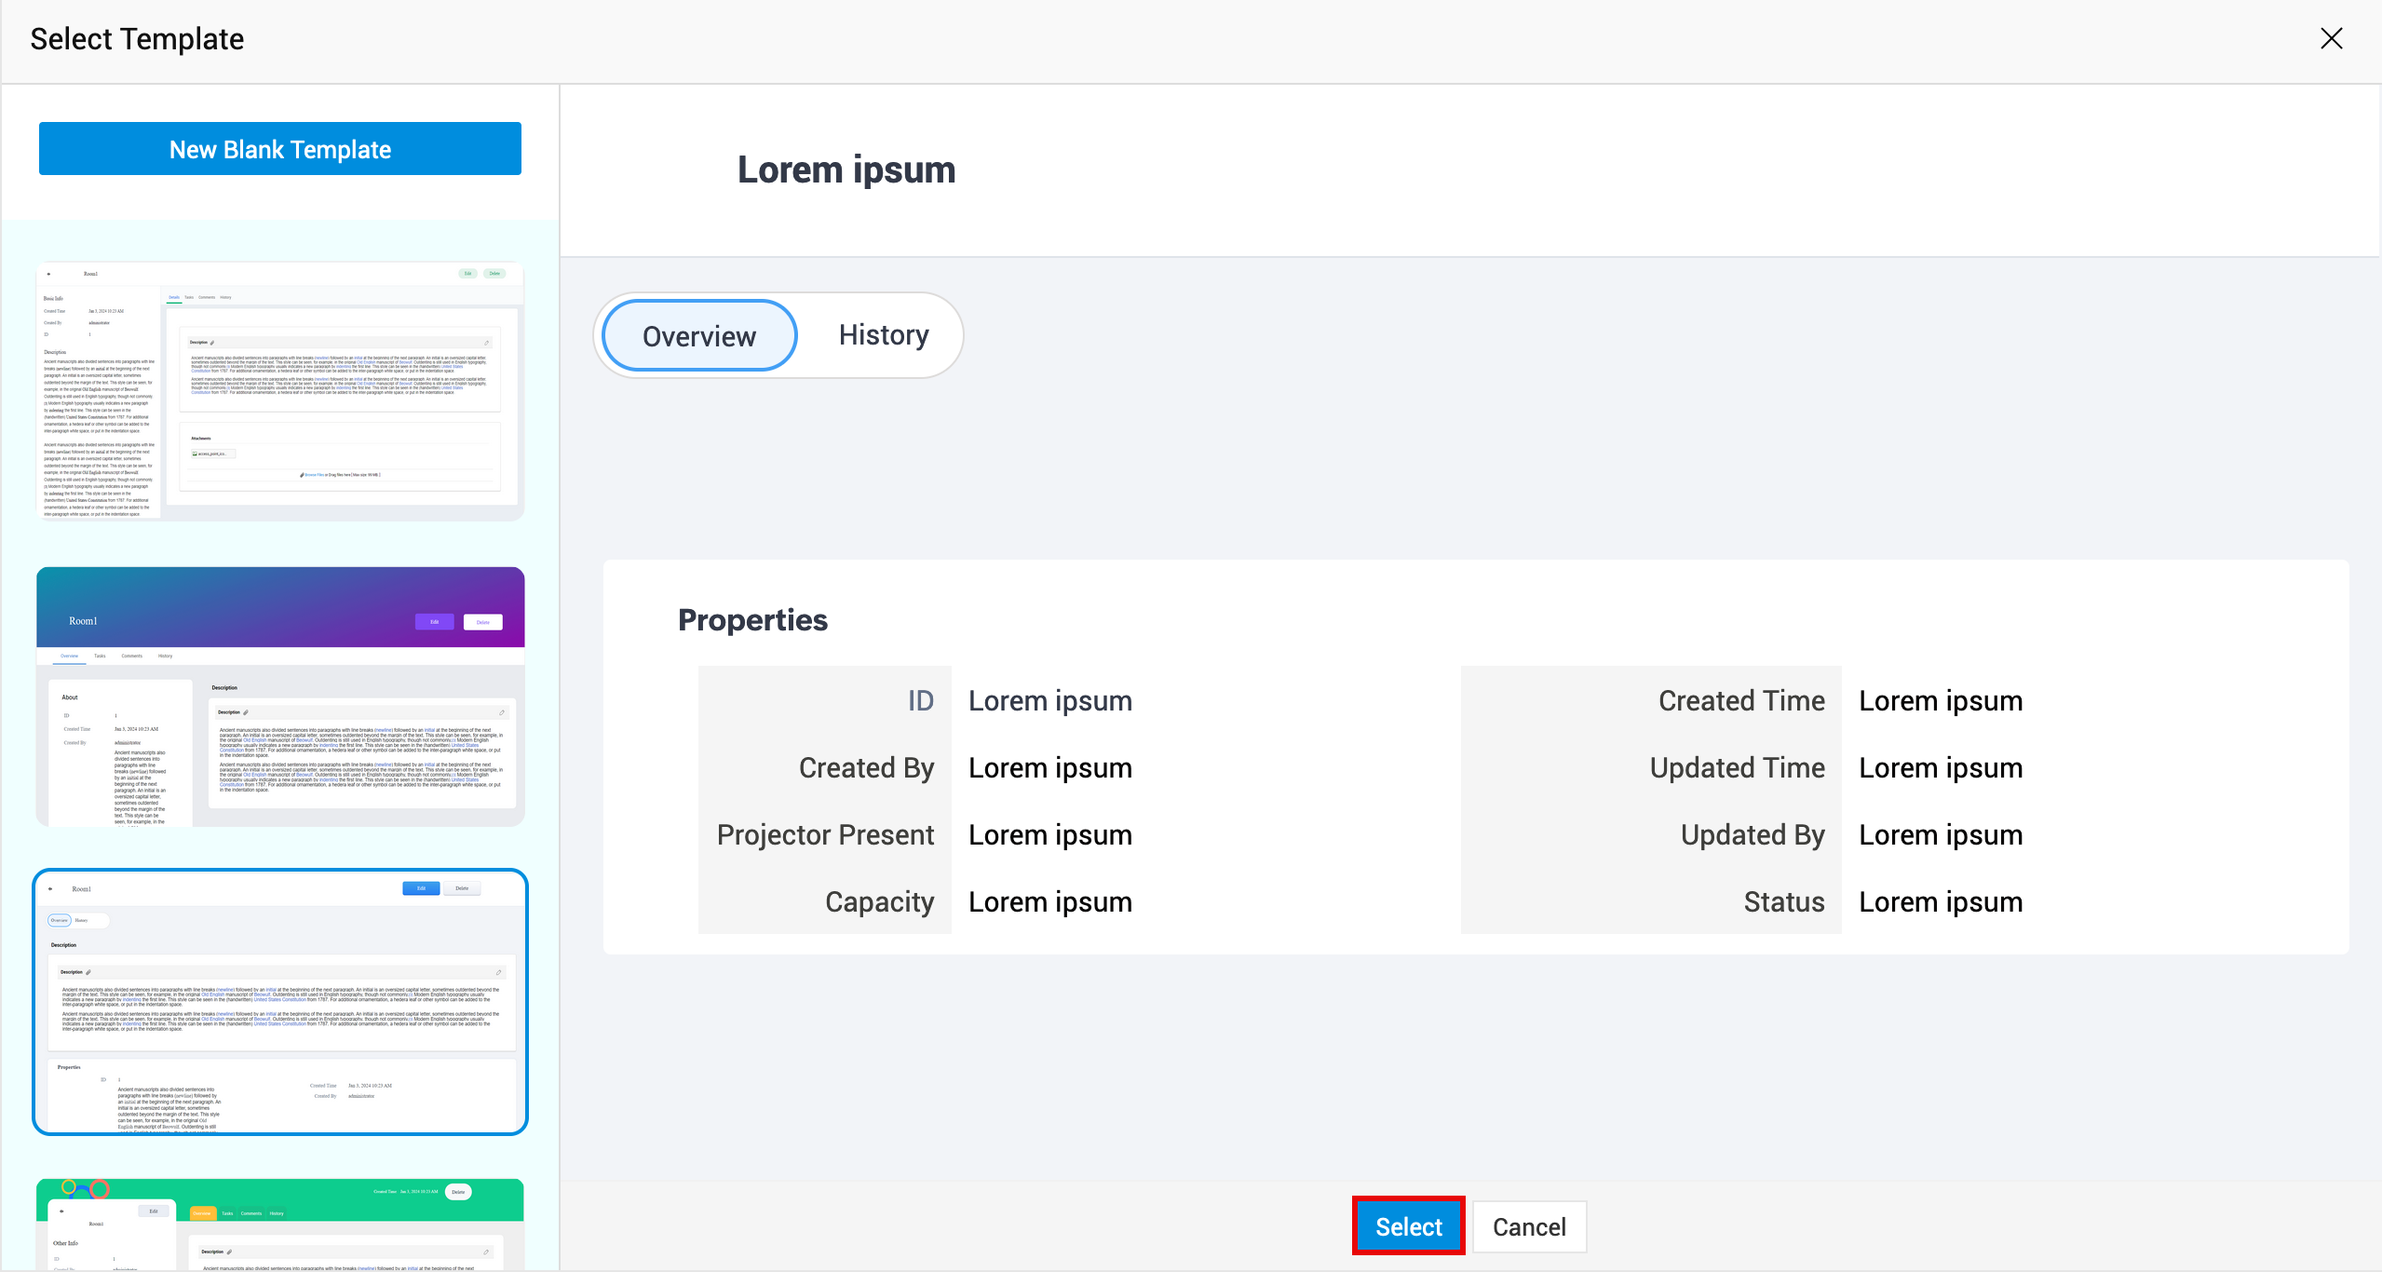Screen dimensions: 2382x1272
Task: Click the Lorem ipsum value beside Created Time
Action: pos(1941,700)
